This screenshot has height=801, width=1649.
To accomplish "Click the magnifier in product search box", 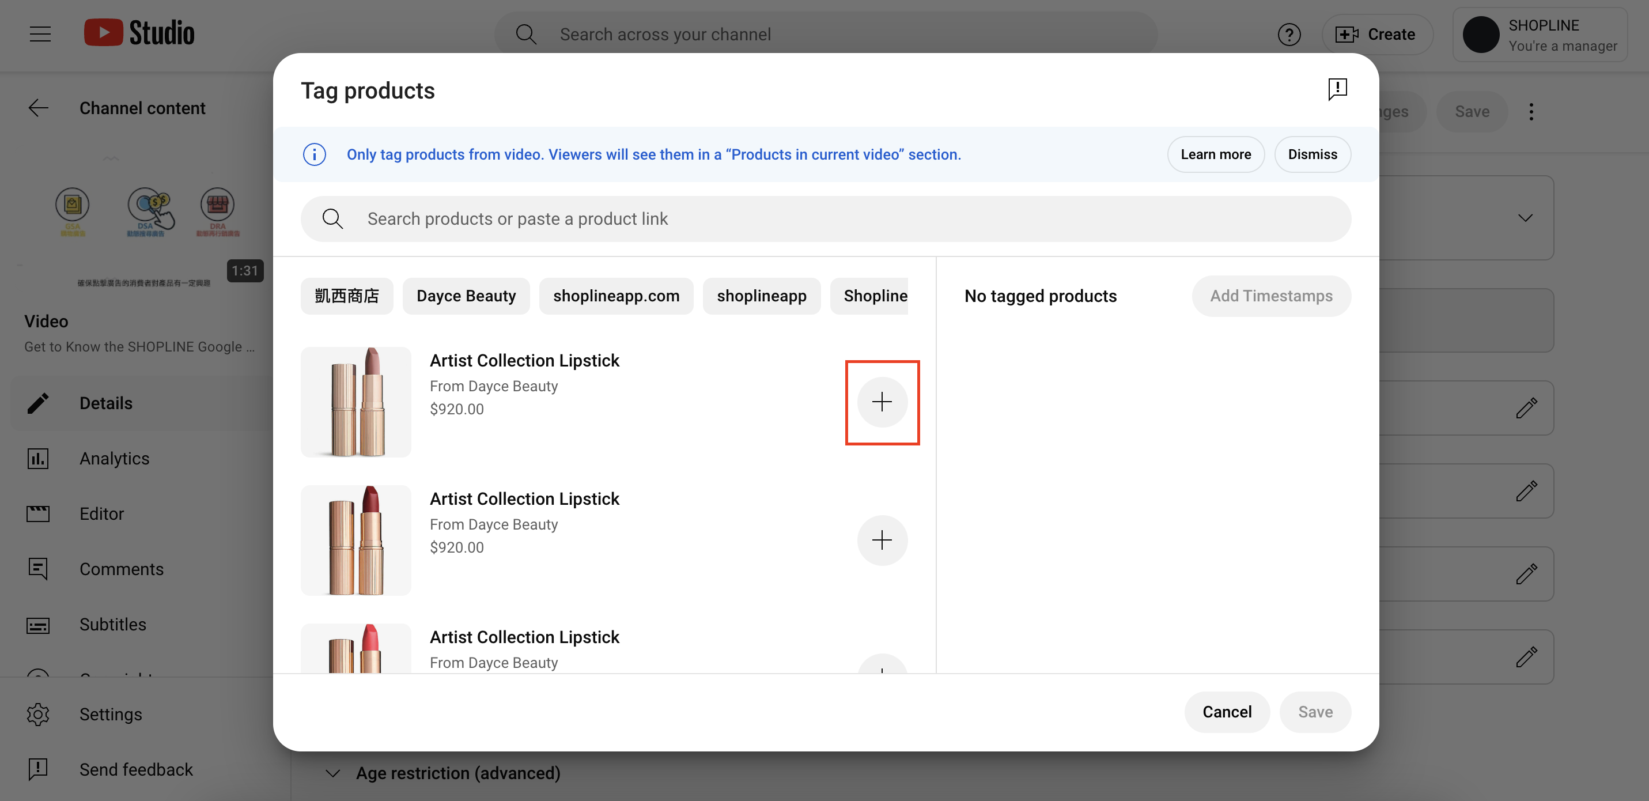I will coord(332,218).
